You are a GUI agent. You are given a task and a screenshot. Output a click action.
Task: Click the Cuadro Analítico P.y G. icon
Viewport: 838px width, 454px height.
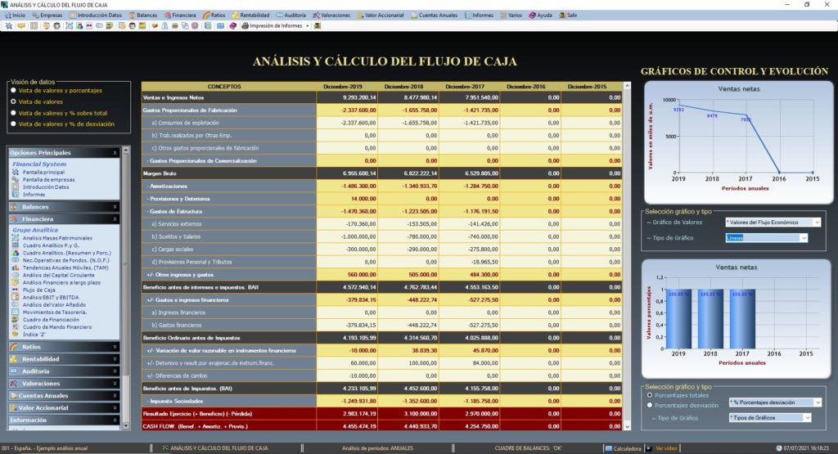click(x=15, y=245)
